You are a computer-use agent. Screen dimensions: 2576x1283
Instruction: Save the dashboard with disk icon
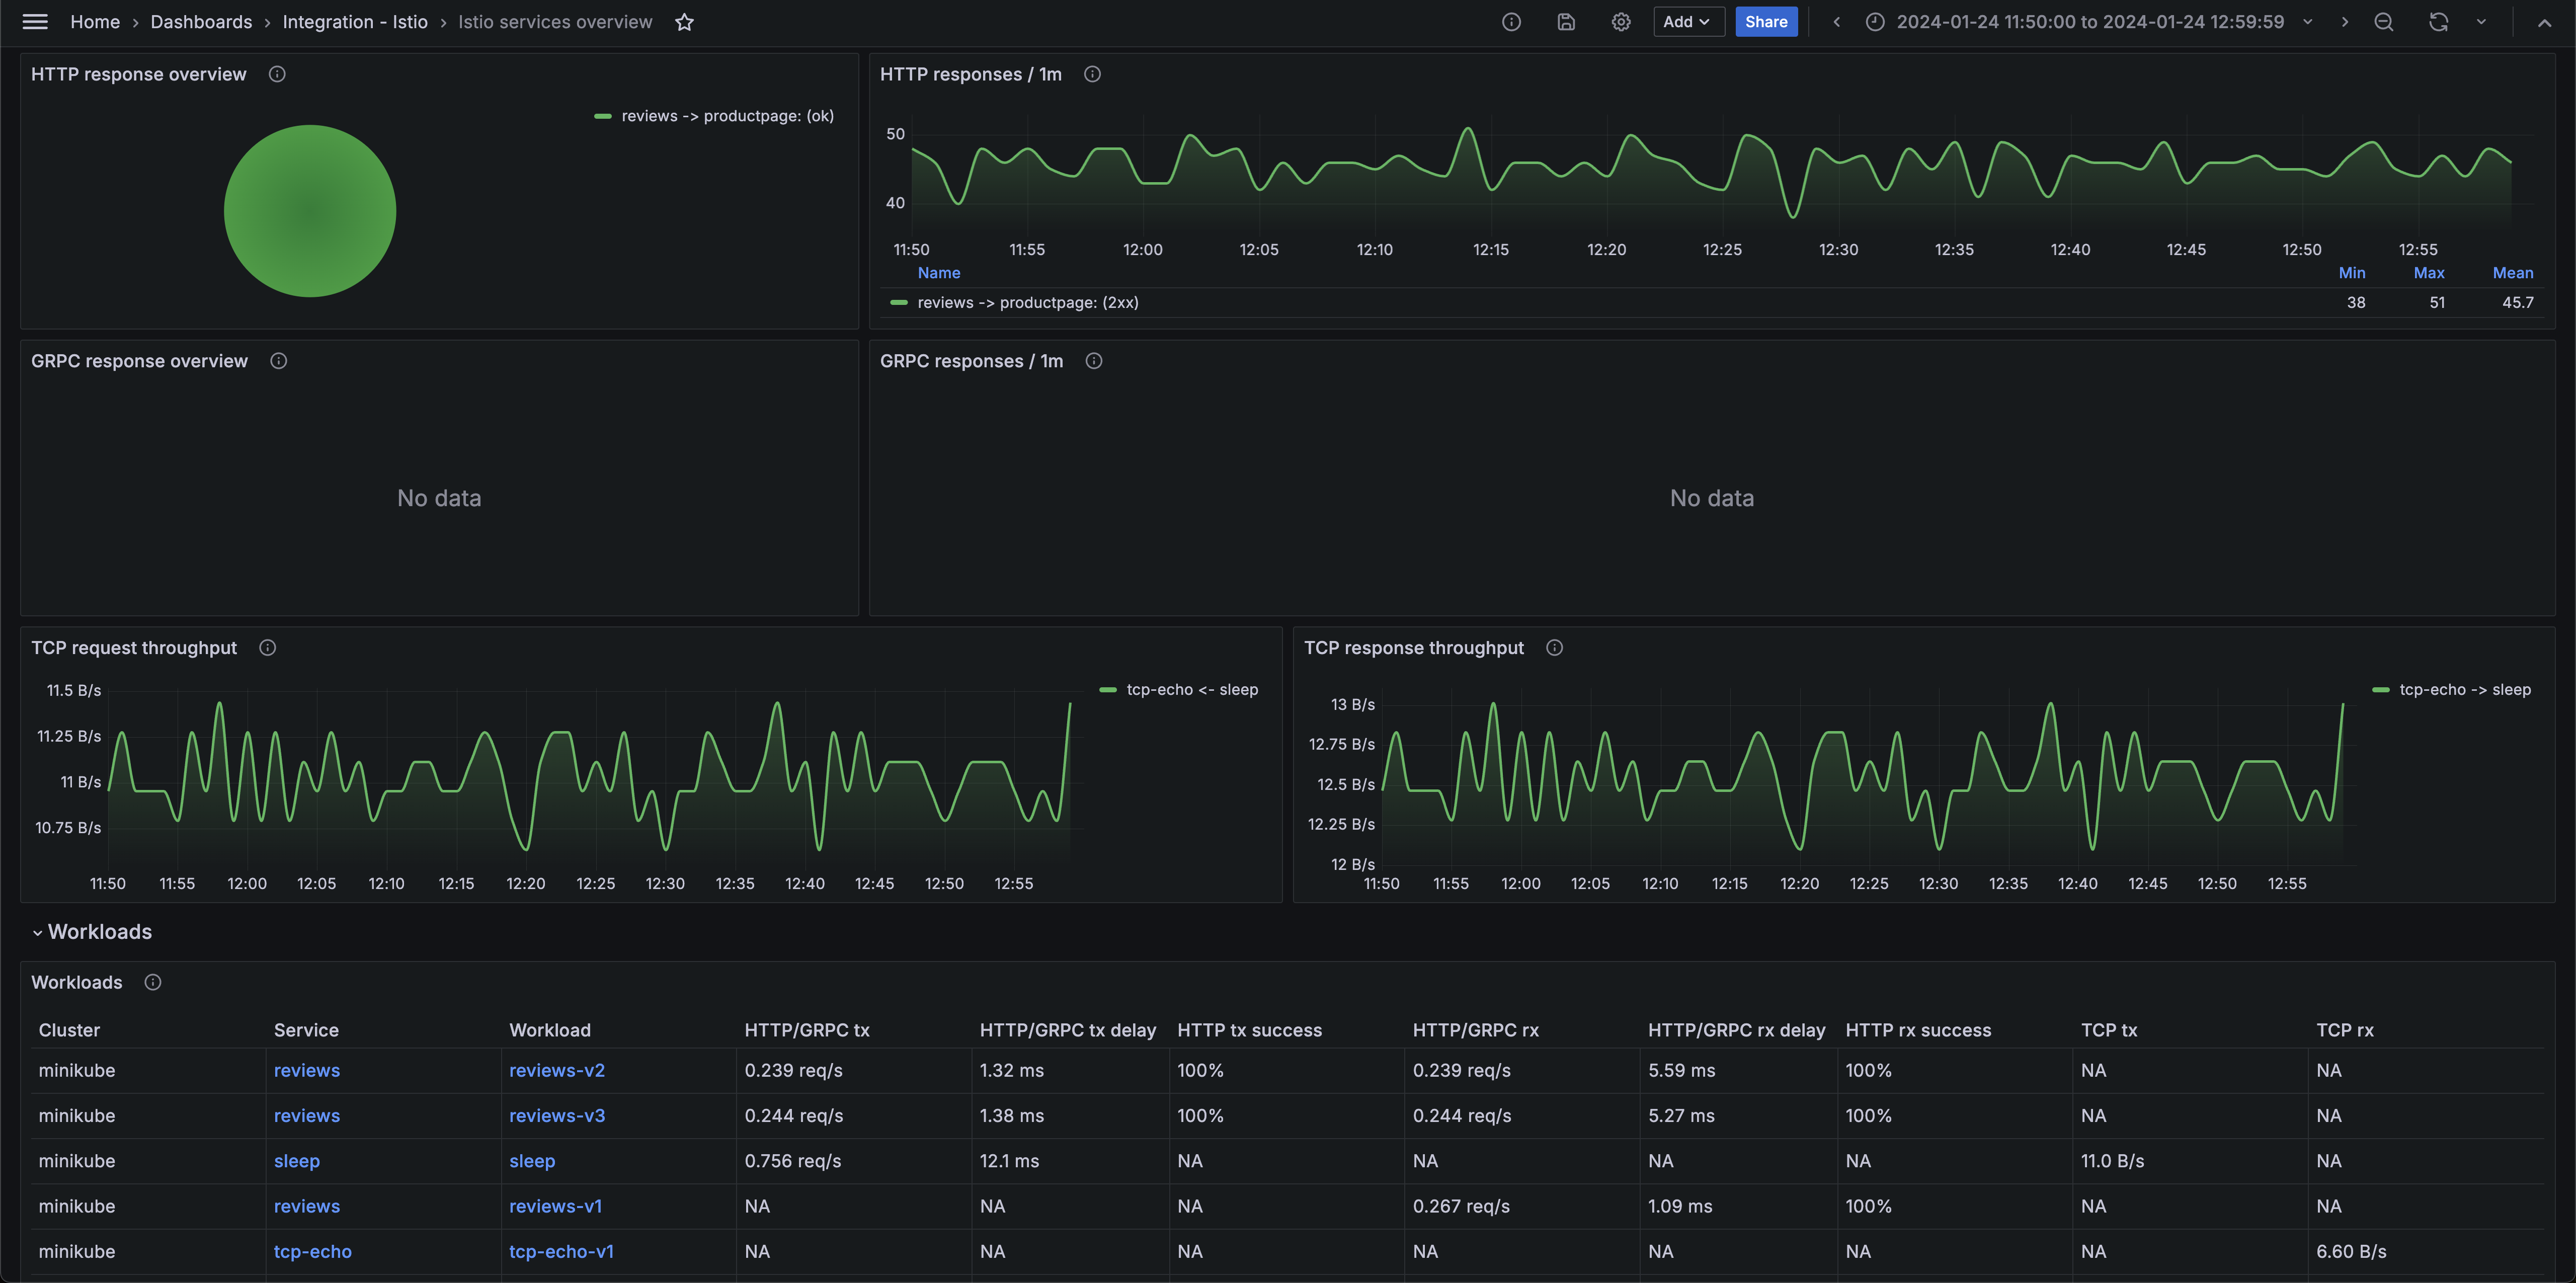pyautogui.click(x=1566, y=22)
